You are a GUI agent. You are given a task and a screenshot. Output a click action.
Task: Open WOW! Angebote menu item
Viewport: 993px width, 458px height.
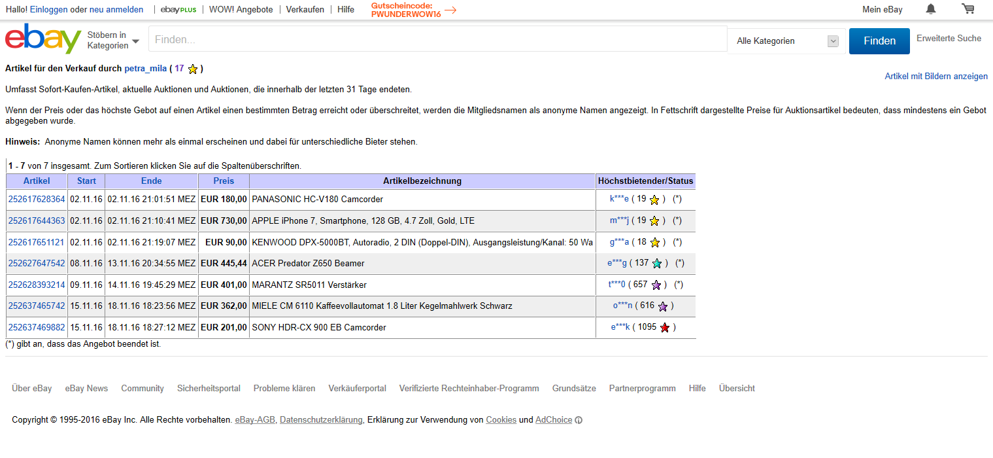(241, 9)
